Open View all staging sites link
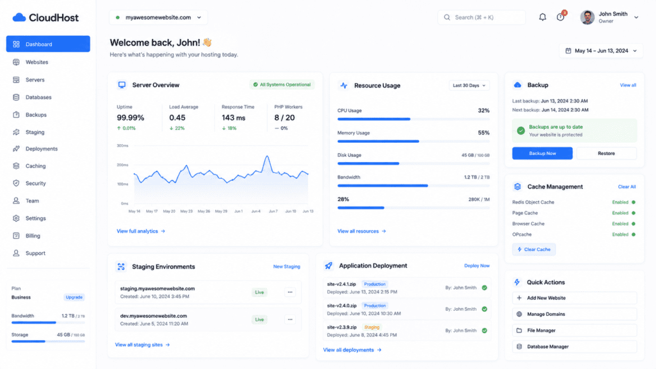 tap(142, 345)
